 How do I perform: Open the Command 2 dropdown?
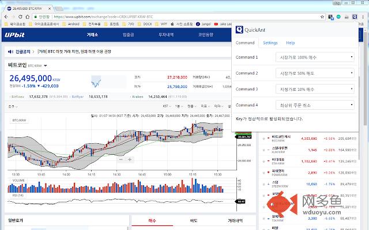(315, 73)
